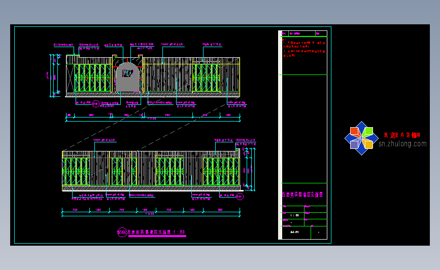Screen dimensions: 440x270
Task: Click the gray arched doorway in the upper elevation
Action: 128,78
